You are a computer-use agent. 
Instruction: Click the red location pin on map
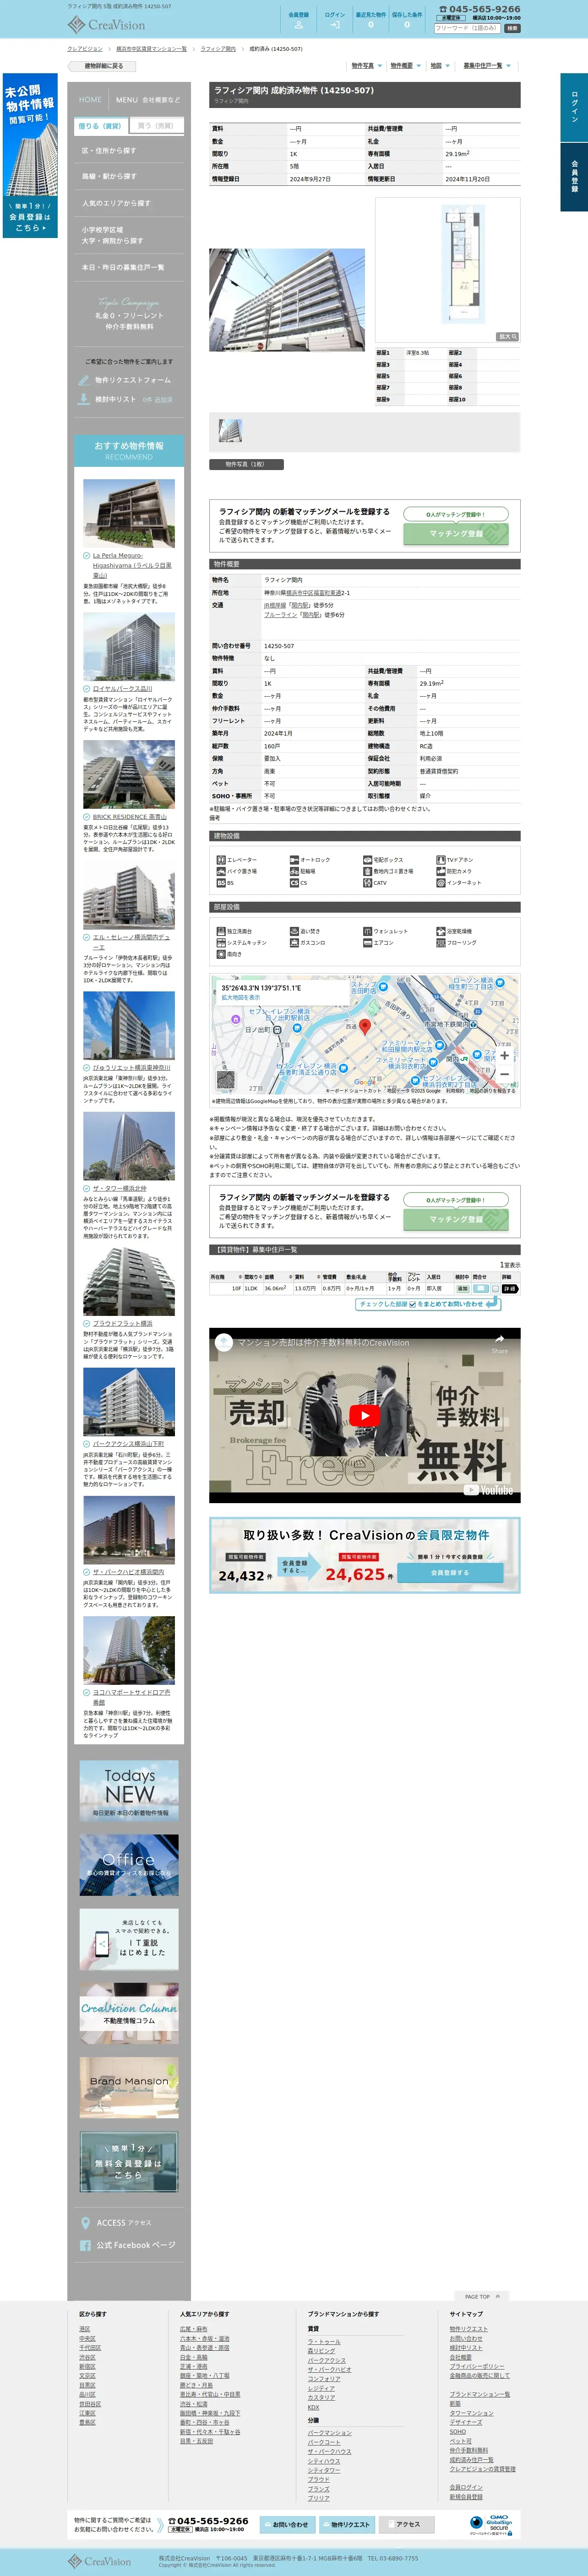click(365, 1026)
